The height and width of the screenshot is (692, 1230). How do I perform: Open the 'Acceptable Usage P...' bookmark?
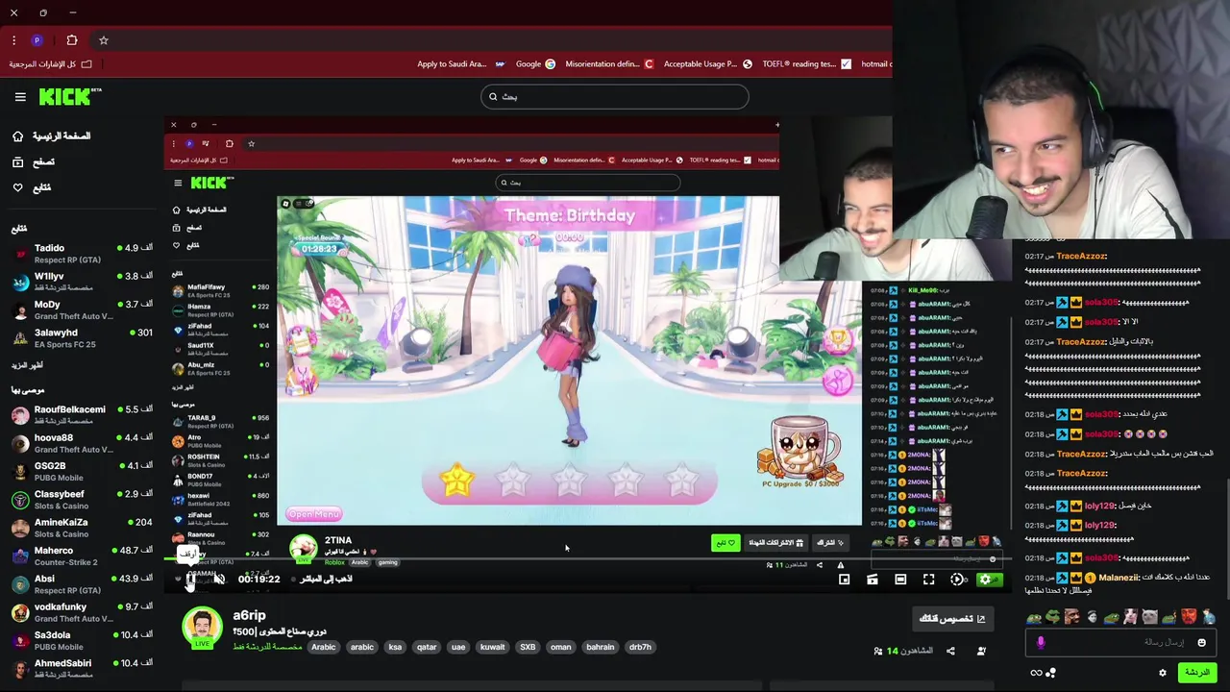point(707,64)
